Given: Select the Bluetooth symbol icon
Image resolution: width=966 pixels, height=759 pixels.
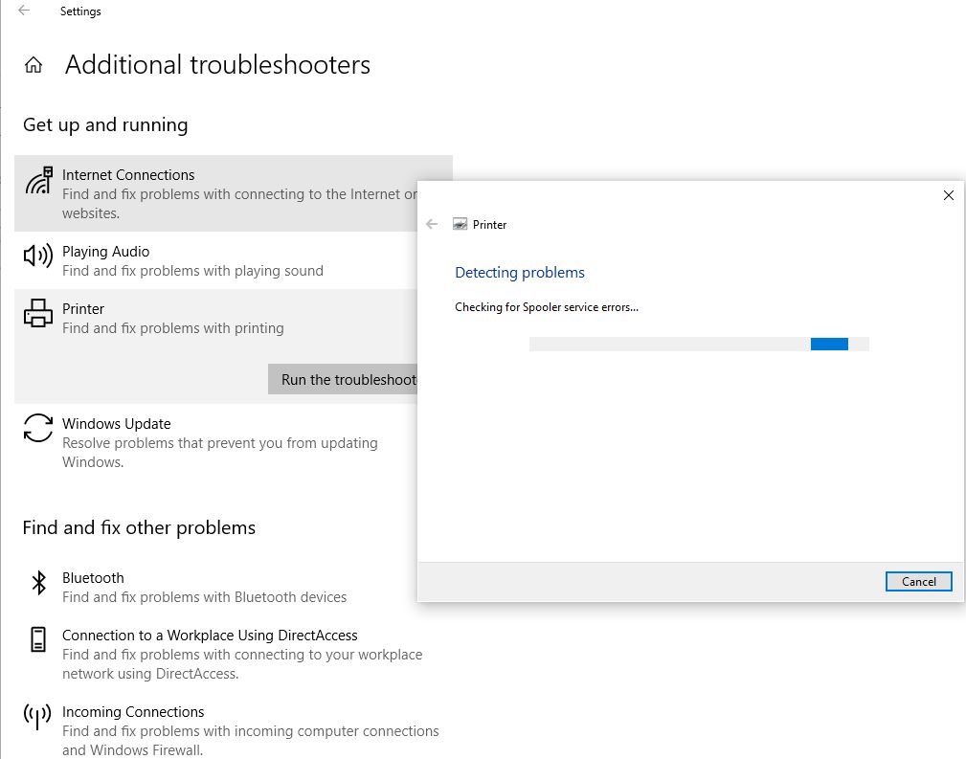Looking at the screenshot, I should pyautogui.click(x=39, y=582).
